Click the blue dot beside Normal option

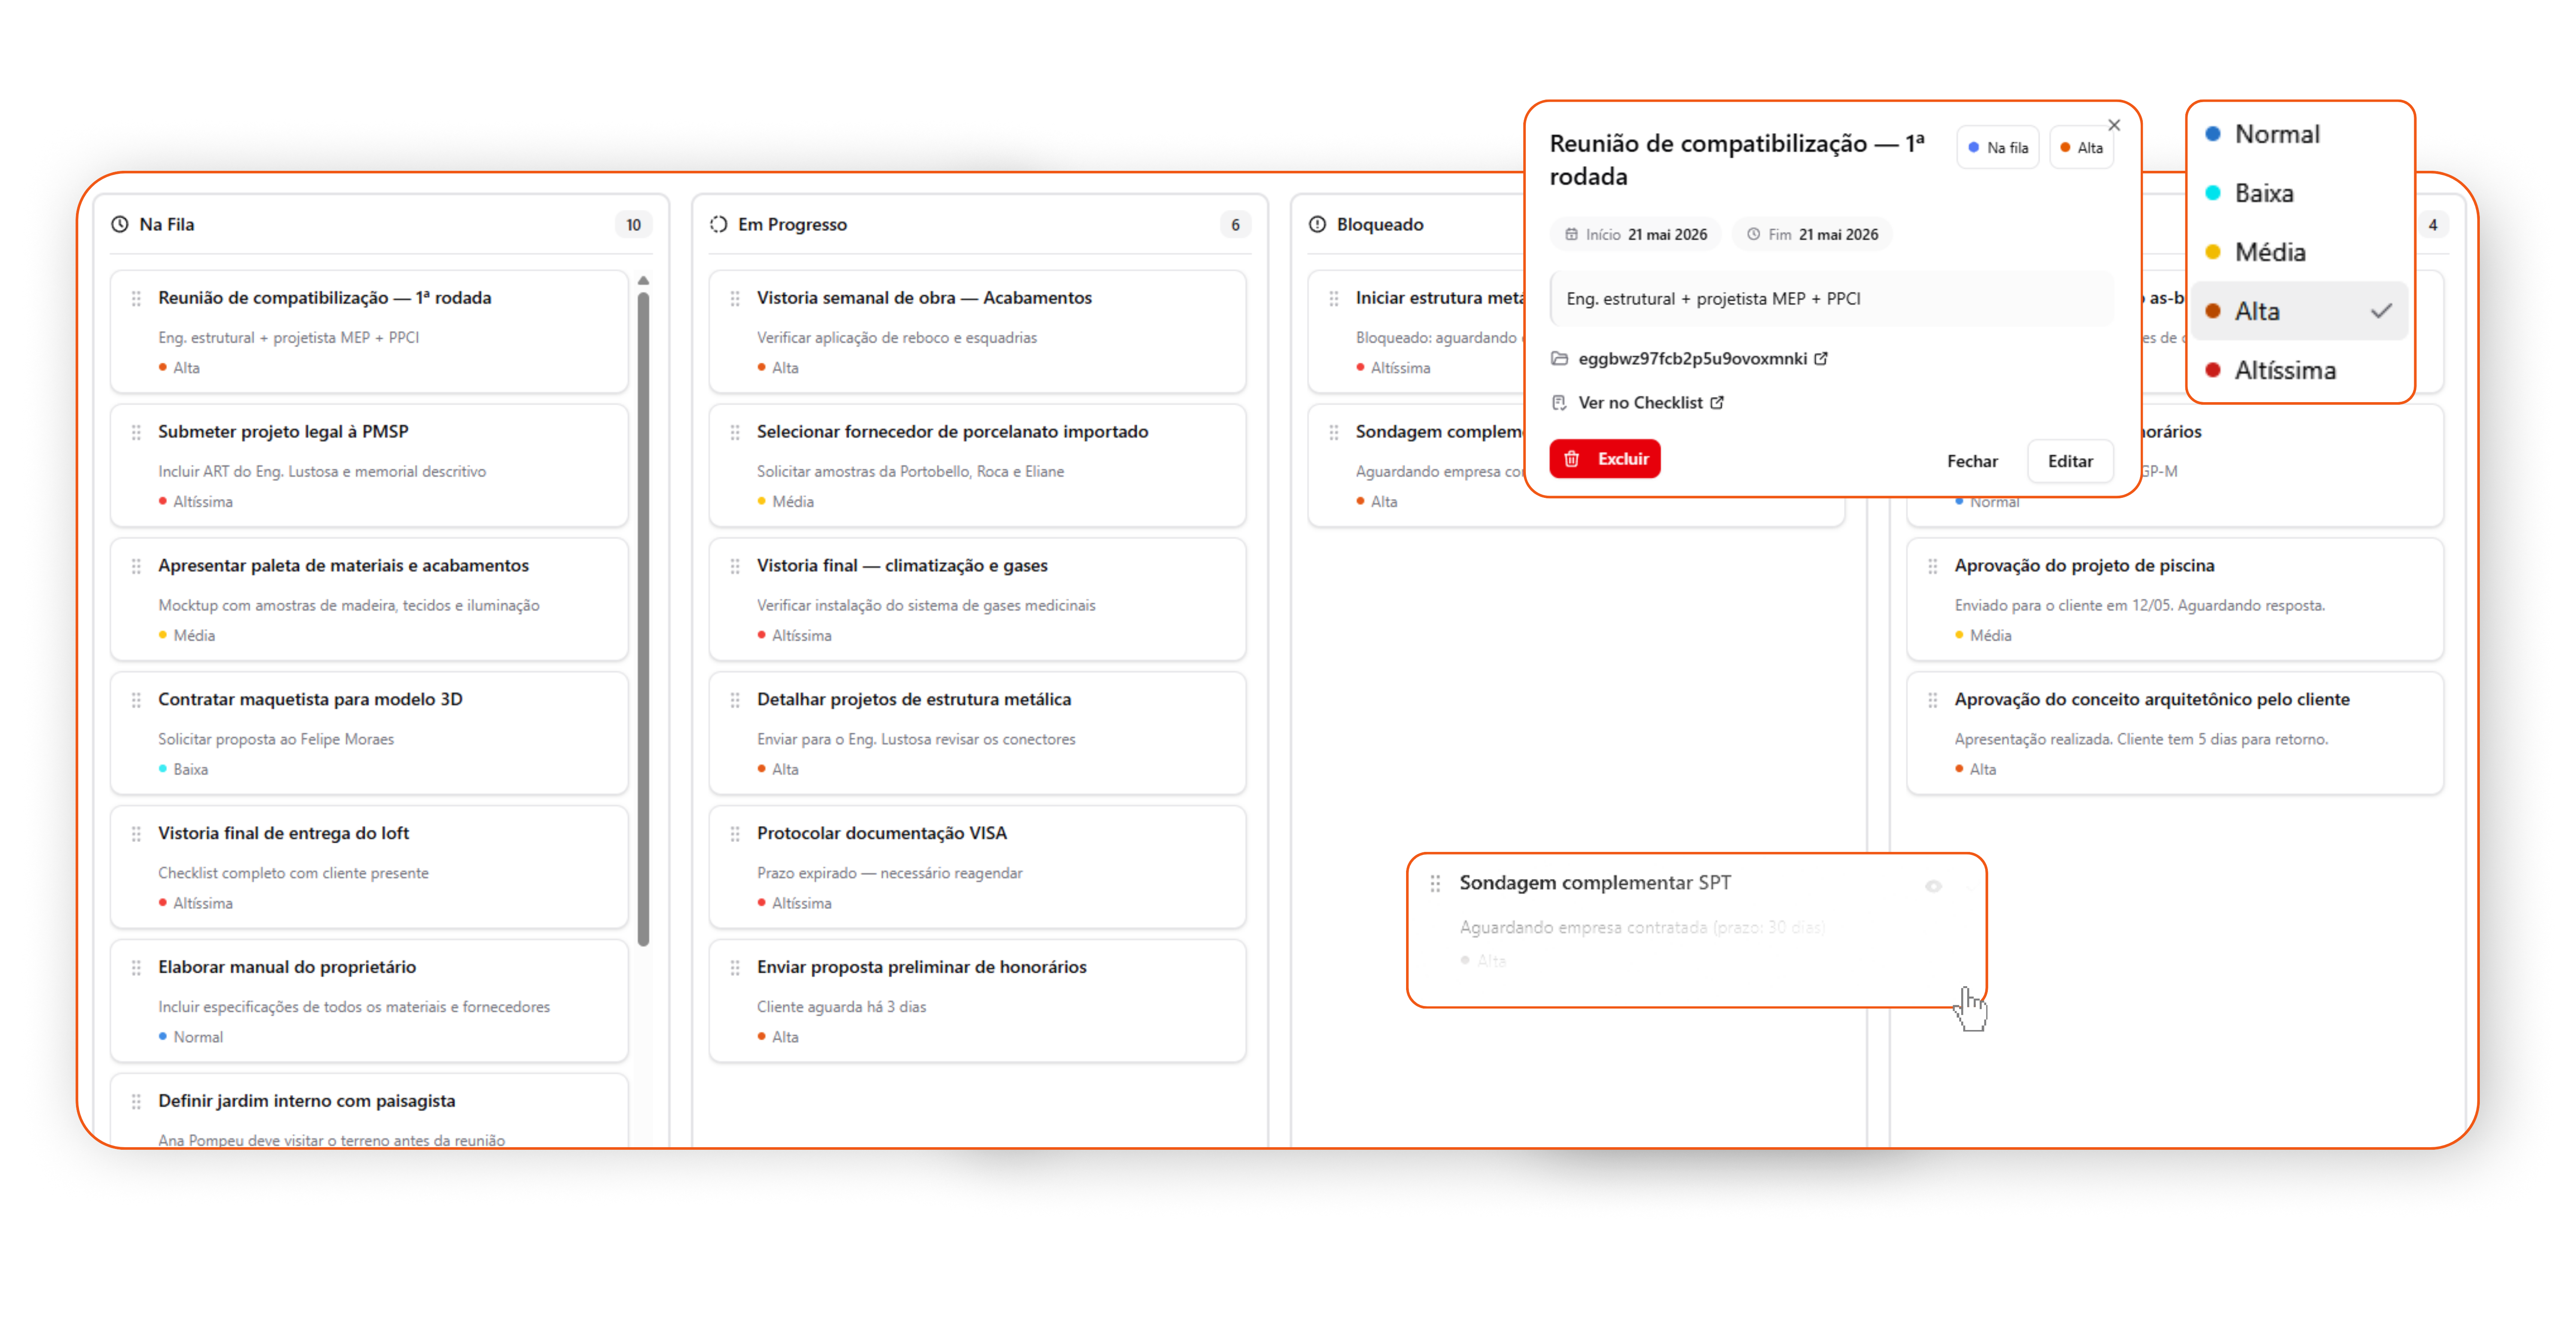click(x=2213, y=134)
